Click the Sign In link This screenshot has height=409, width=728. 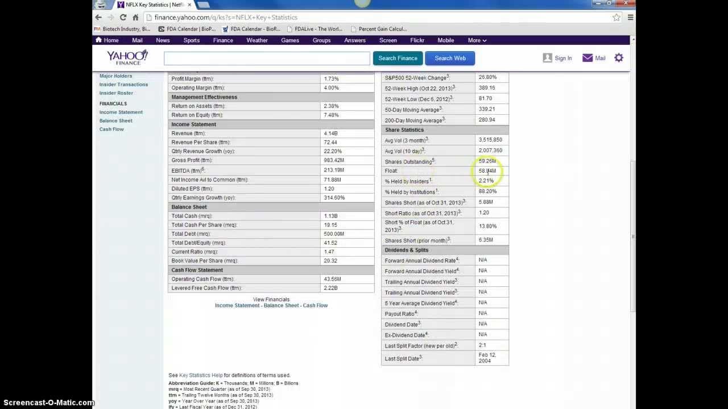[x=563, y=58]
